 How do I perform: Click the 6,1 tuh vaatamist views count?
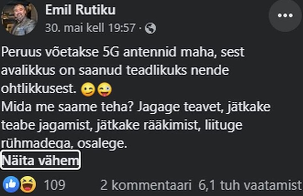250,185
